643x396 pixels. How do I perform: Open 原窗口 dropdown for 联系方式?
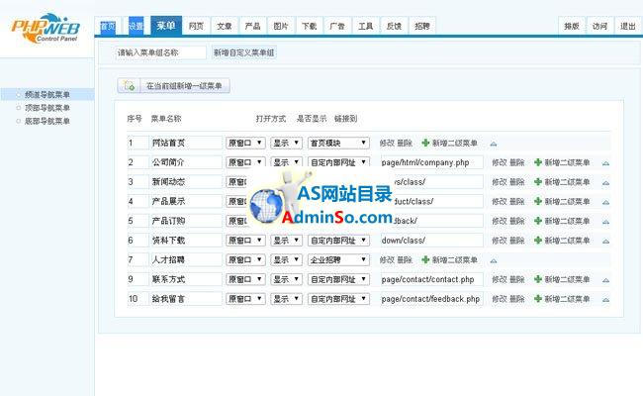pyautogui.click(x=245, y=279)
